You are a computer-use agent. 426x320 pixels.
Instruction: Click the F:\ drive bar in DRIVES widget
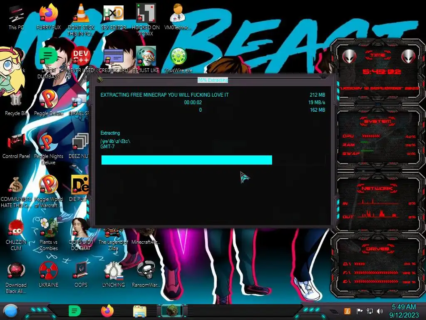(x=376, y=272)
